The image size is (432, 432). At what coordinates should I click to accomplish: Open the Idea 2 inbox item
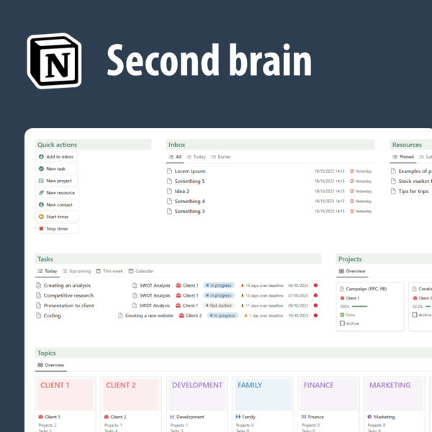182,192
